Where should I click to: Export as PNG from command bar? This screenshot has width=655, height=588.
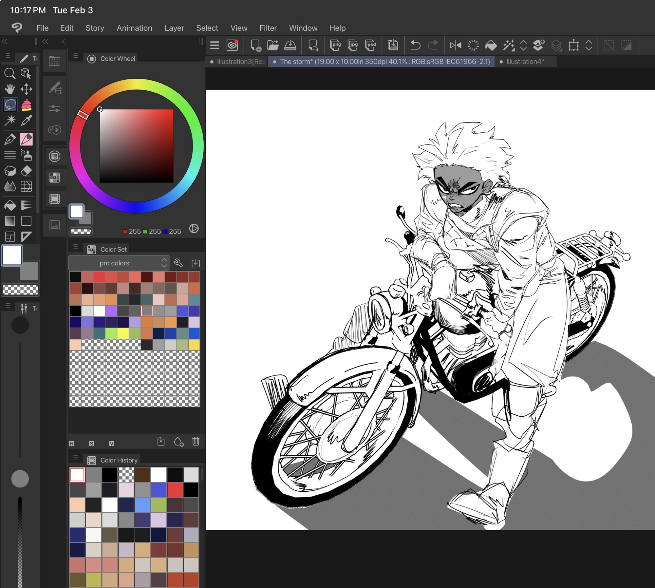click(x=335, y=45)
